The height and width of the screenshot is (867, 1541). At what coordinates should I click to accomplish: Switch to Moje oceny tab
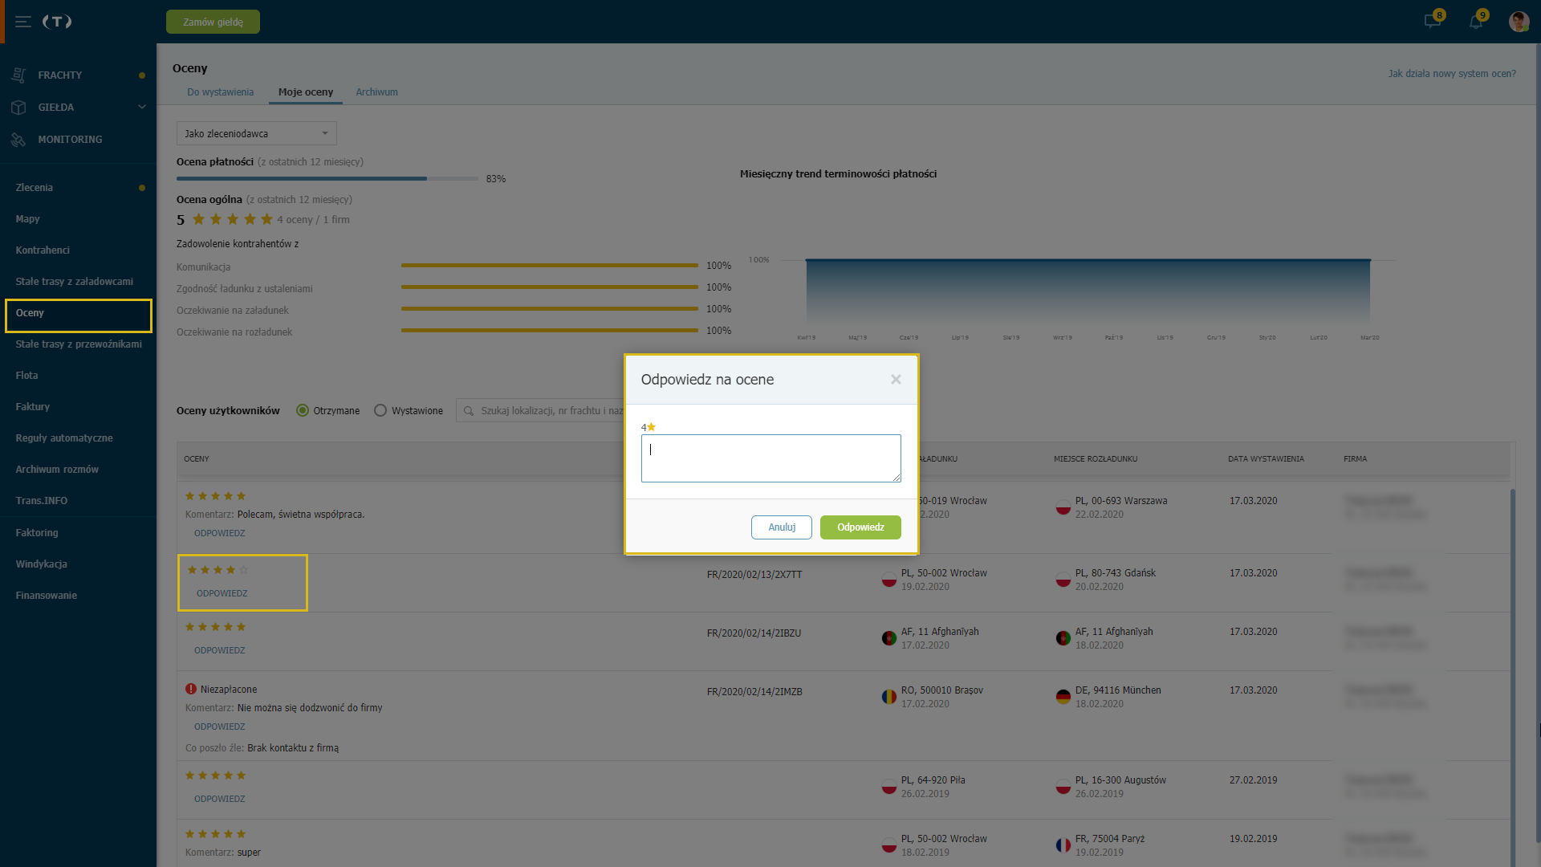coord(306,92)
